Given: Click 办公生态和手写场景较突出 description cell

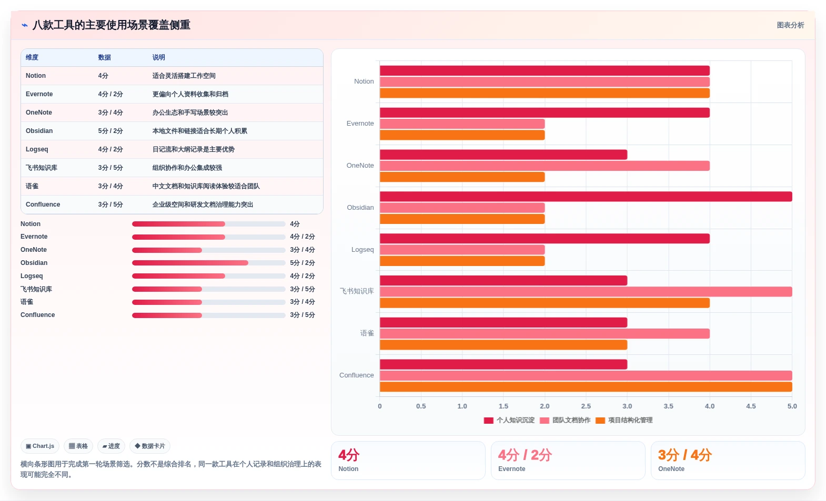Looking at the screenshot, I should pyautogui.click(x=190, y=113).
